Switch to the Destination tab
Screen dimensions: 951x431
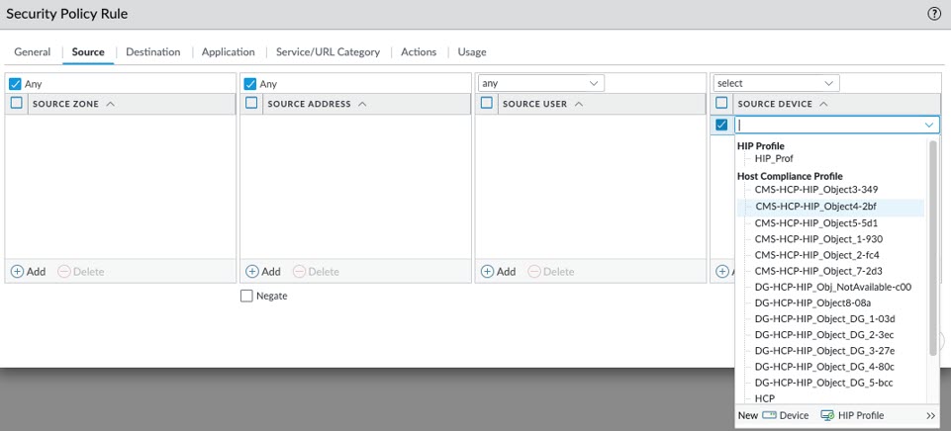tap(152, 51)
